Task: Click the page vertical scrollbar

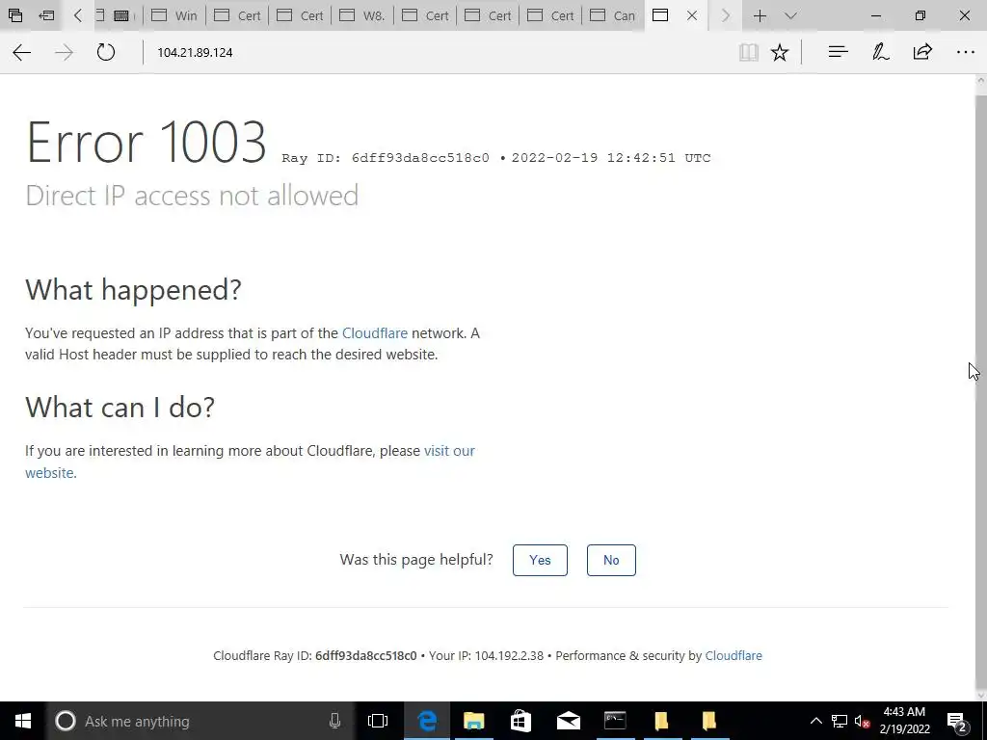Action: click(x=980, y=387)
